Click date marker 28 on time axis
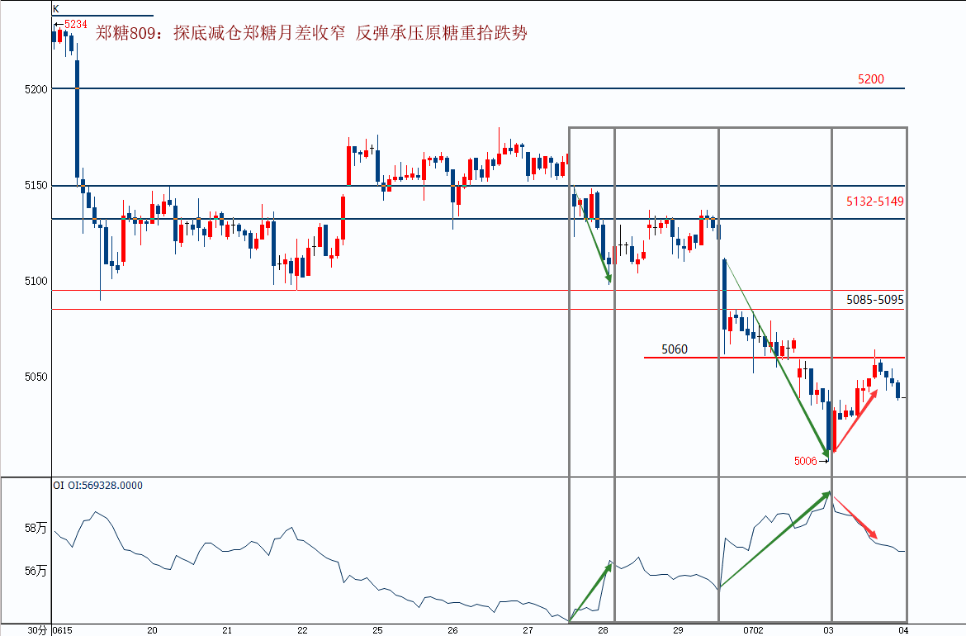The height and width of the screenshot is (636, 966). click(604, 630)
